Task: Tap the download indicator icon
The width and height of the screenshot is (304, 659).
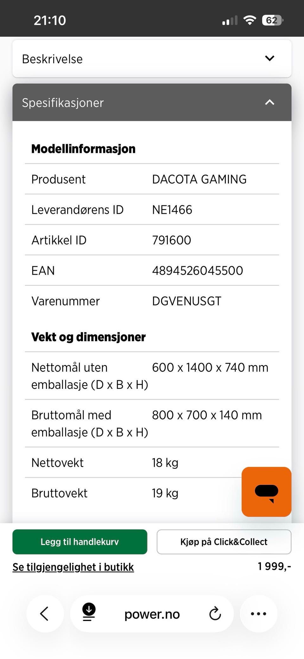Action: (x=89, y=612)
